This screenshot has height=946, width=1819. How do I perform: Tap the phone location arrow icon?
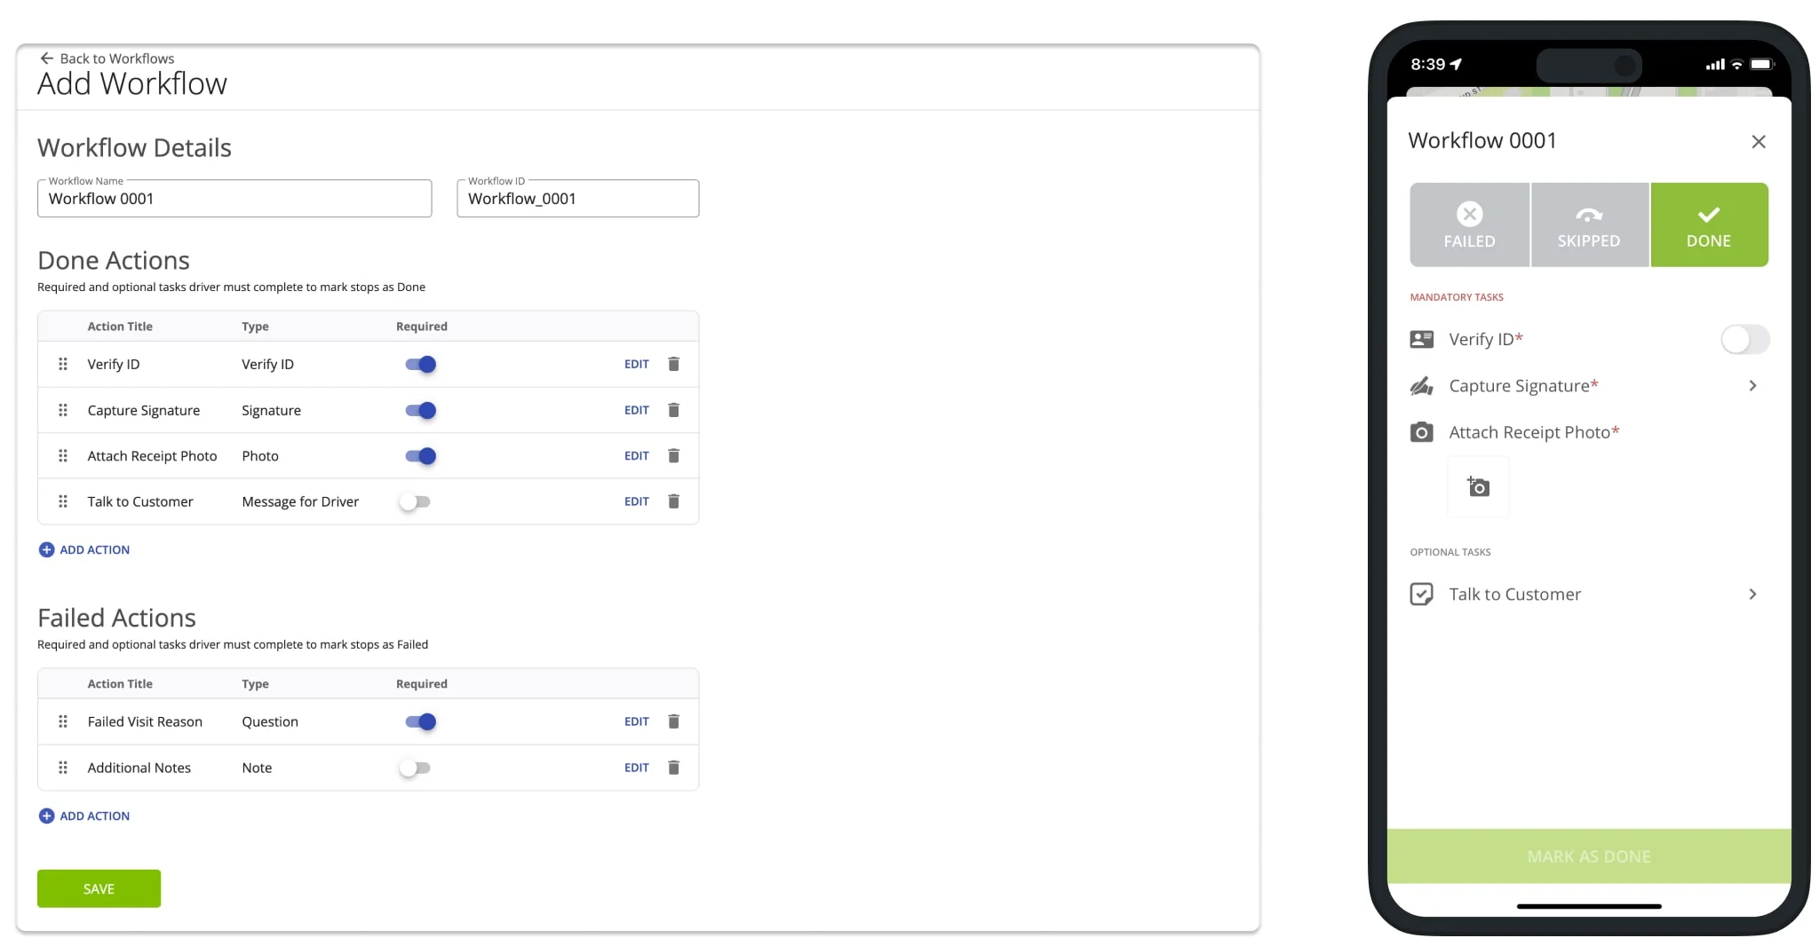[1456, 64]
